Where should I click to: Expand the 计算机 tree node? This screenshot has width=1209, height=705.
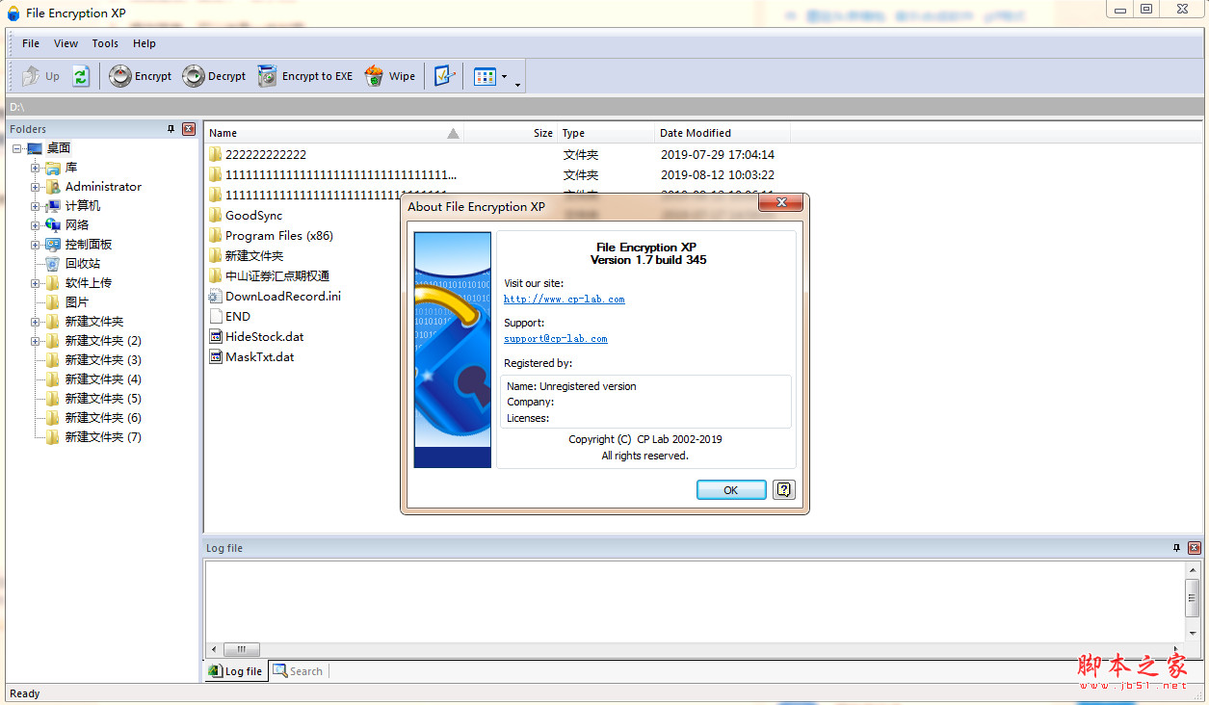tap(36, 206)
